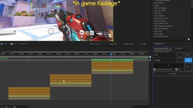The height and width of the screenshot is (108, 193).
Task: Expand the 3D Channel effects category
Action: (x=153, y=3)
